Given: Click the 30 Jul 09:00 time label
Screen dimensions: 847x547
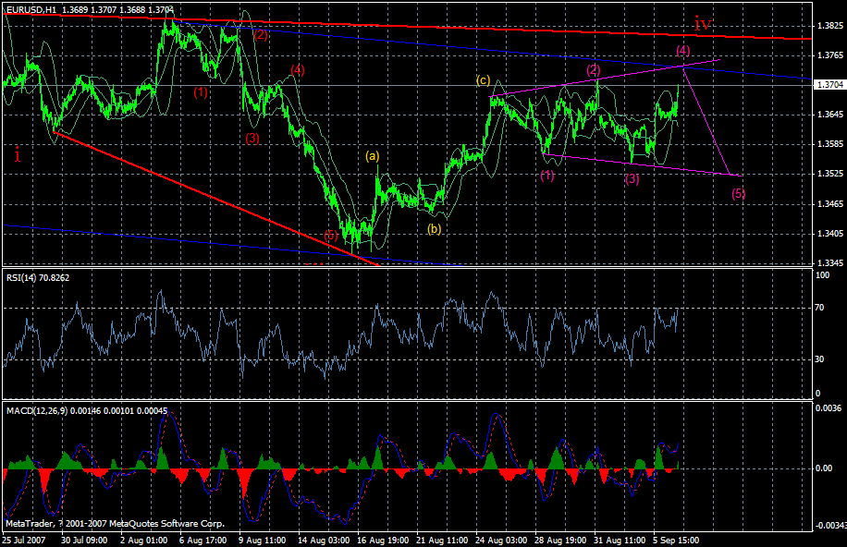Looking at the screenshot, I should (84, 540).
